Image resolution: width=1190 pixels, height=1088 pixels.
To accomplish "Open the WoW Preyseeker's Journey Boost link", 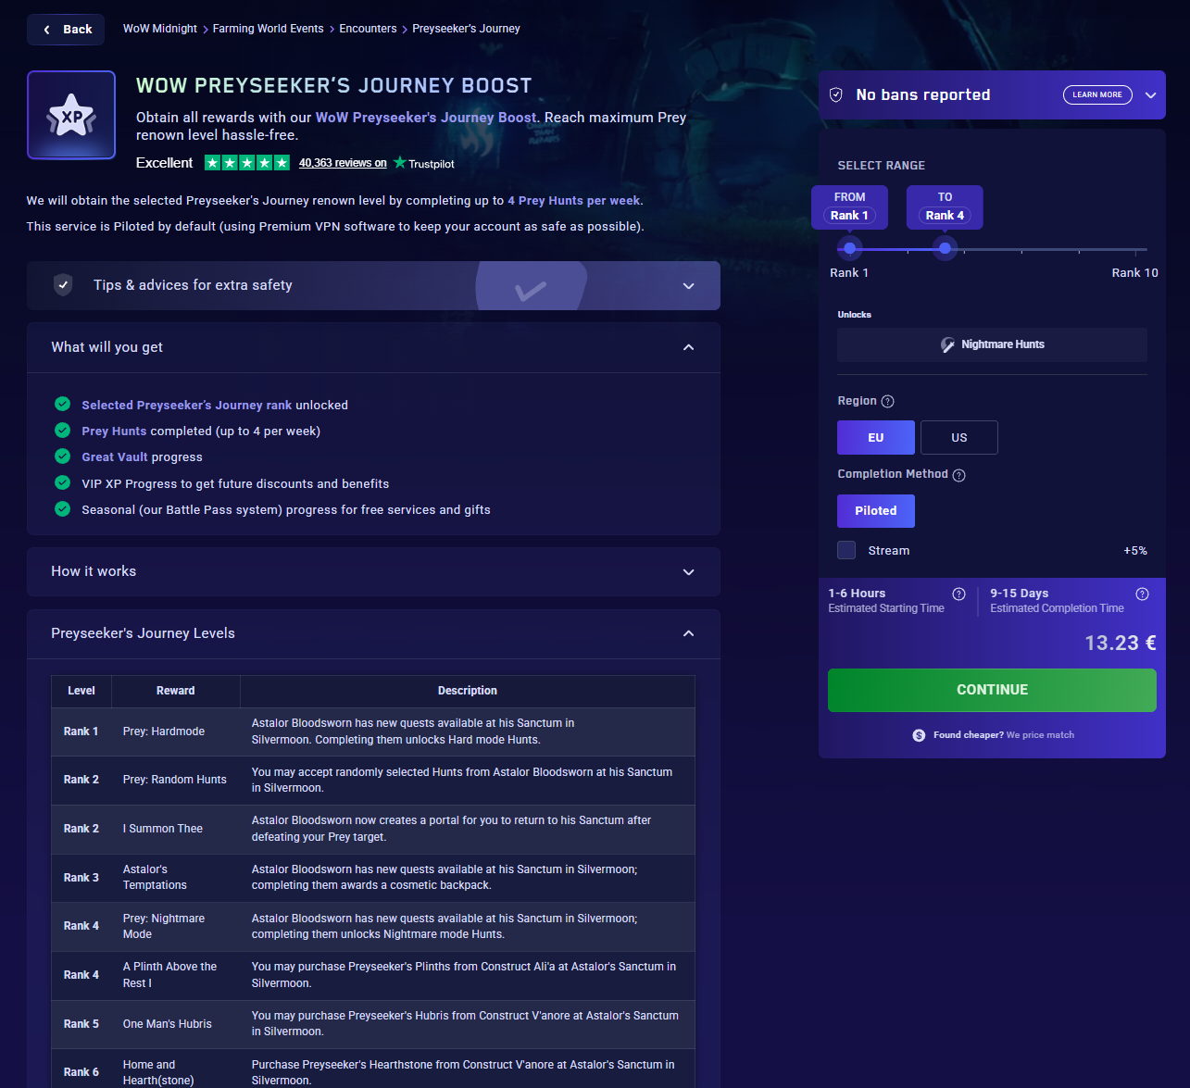I will (426, 118).
